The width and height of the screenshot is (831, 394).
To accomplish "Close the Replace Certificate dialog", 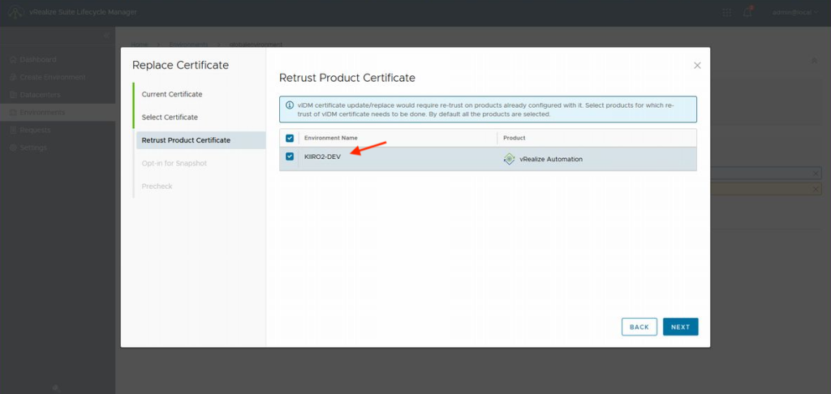I will tap(697, 65).
